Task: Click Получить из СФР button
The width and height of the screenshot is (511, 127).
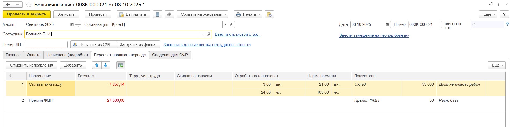Action: (x=93, y=44)
